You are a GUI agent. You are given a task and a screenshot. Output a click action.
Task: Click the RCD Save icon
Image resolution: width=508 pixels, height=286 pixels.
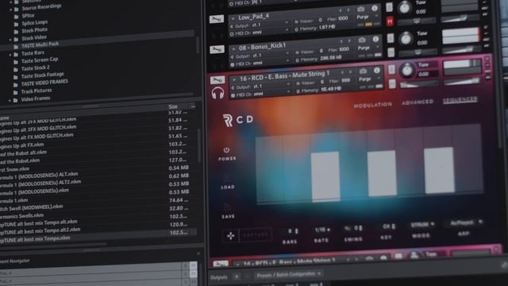coord(228,207)
